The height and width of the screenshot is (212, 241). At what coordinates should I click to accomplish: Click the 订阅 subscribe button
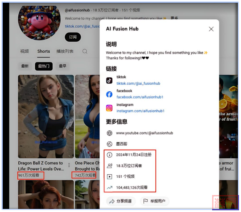(x=73, y=37)
